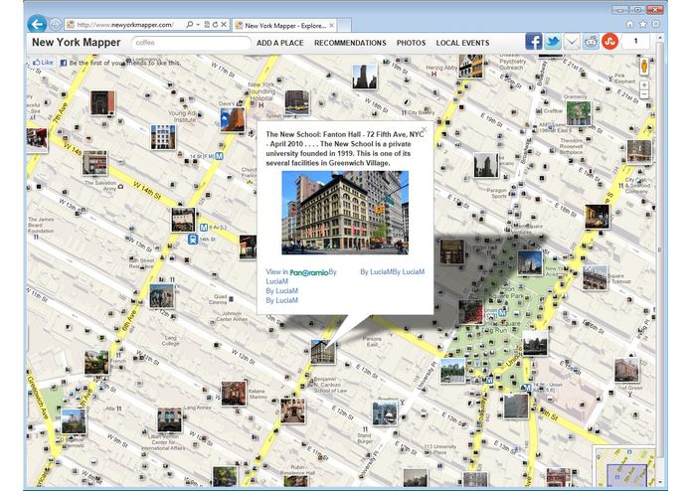Open photo thumbnail near Kalana Marino

pos(234,394)
